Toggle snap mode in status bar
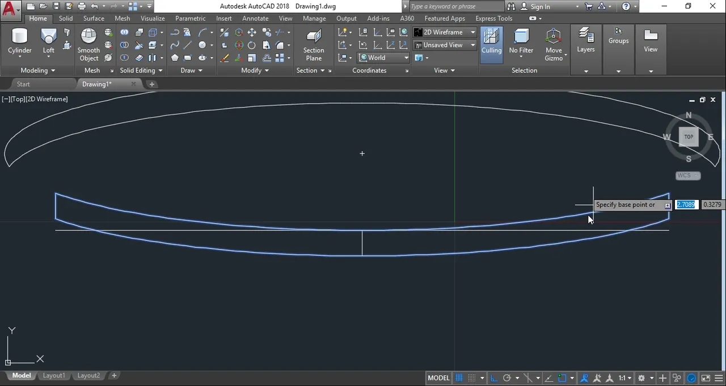Screen dimensions: 726x386 pos(472,378)
